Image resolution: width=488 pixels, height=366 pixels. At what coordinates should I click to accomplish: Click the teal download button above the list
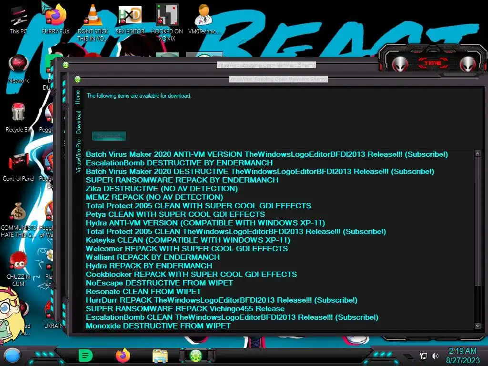109,136
